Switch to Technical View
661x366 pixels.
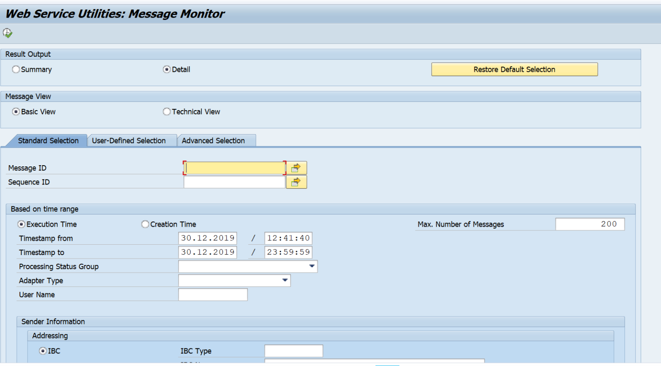coord(167,111)
